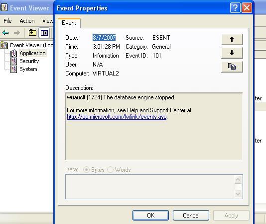The width and height of the screenshot is (266, 224).
Task: Select Event Viewer (Local) root node
Action: [x=31, y=45]
